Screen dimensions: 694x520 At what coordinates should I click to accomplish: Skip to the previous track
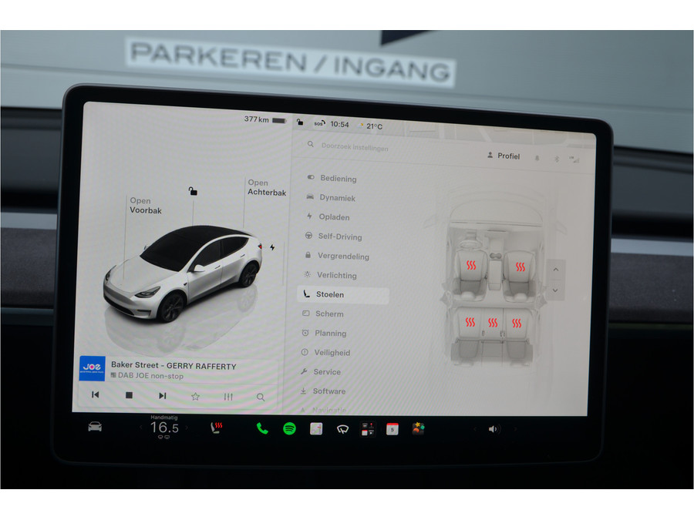pos(95,394)
